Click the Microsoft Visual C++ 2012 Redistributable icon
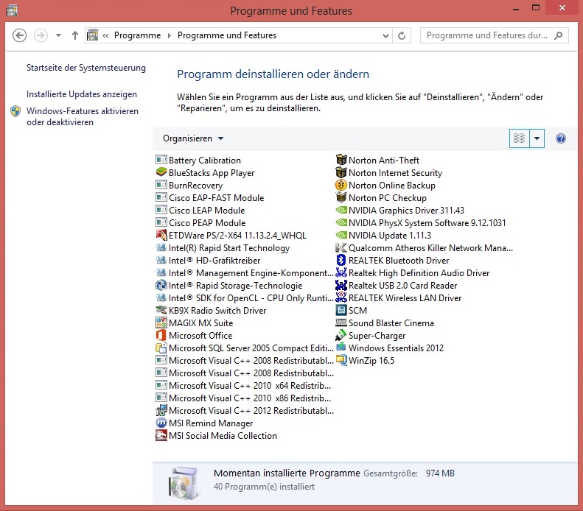583x511 pixels. [x=161, y=410]
